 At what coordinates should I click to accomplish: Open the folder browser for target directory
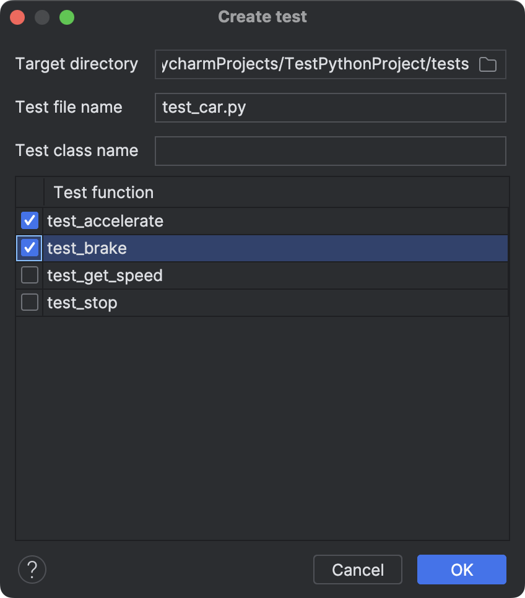pos(487,64)
